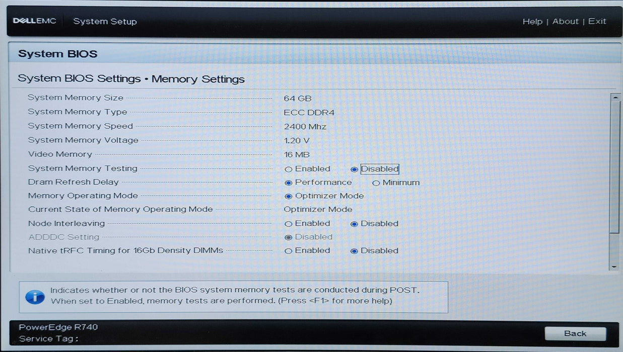
Task: Click the 16 MB video memory value
Action: [x=297, y=155]
